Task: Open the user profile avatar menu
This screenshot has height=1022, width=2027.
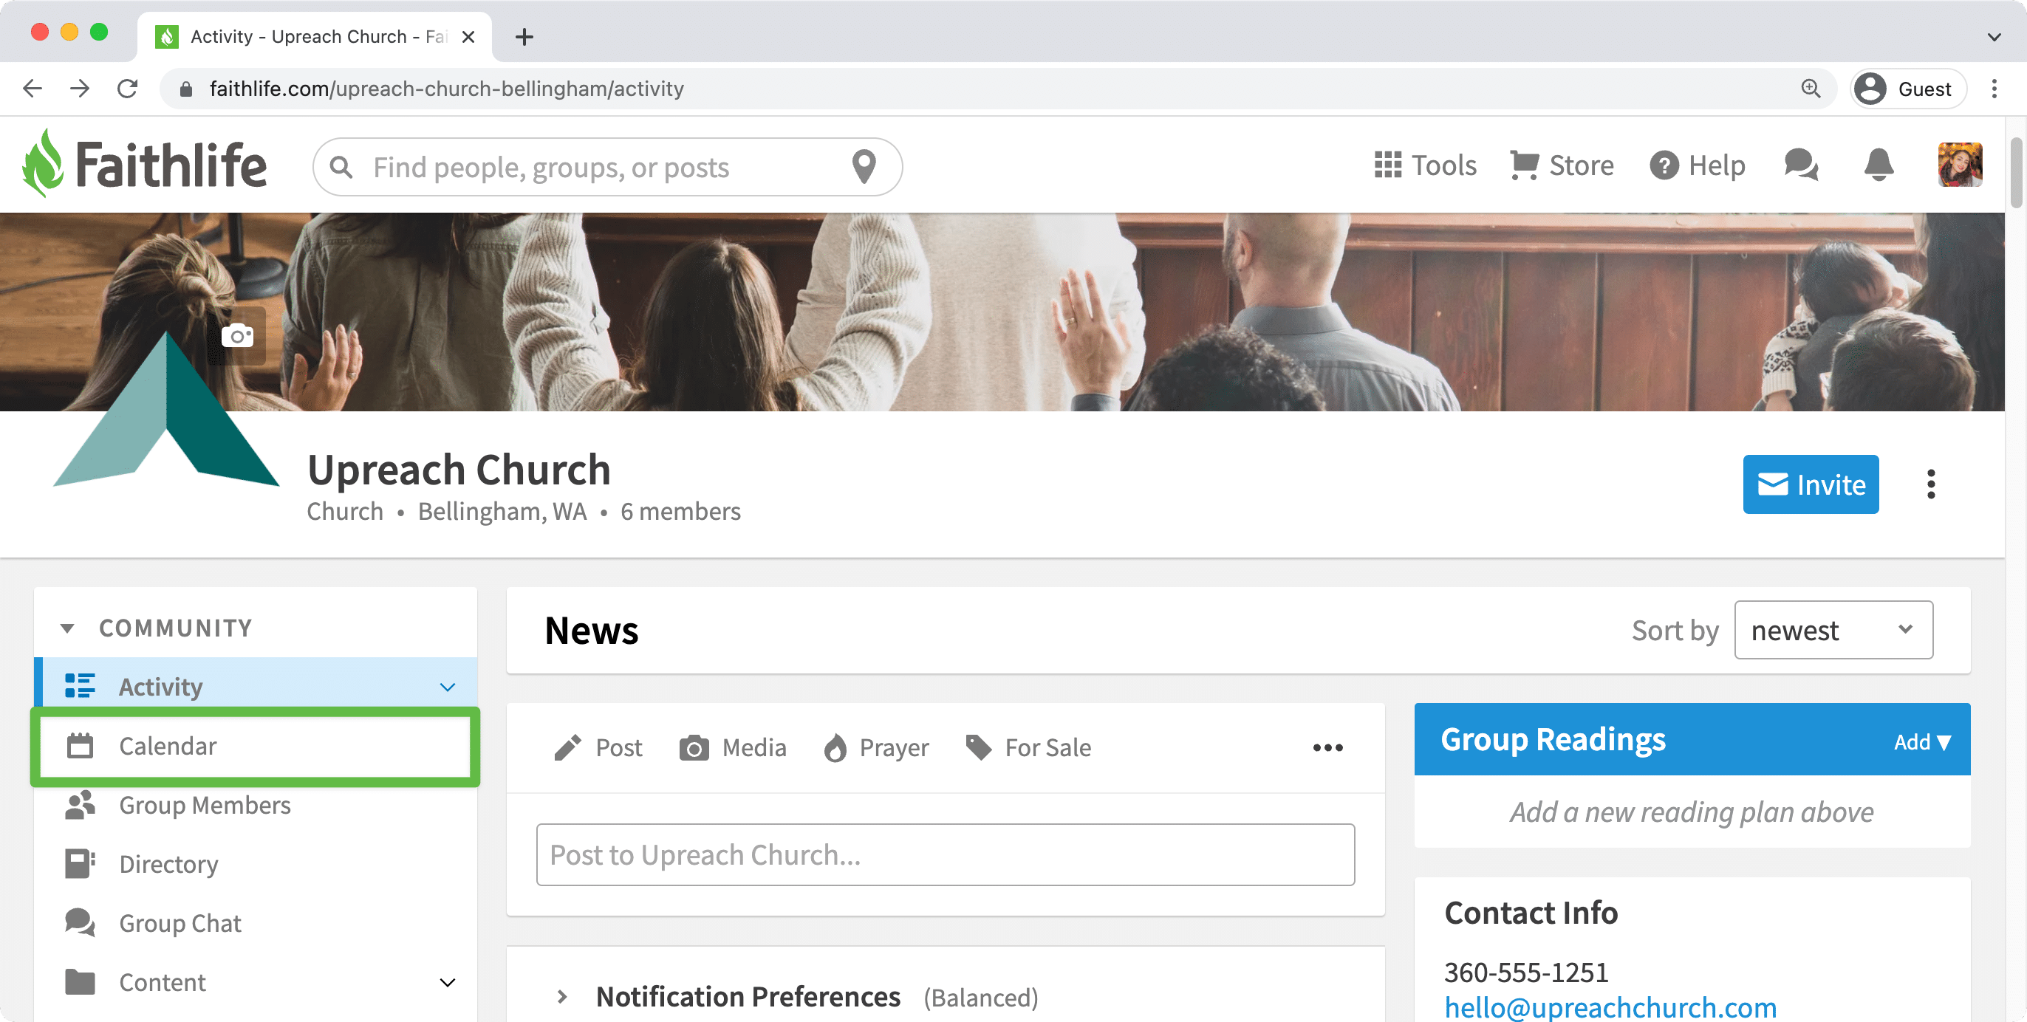Action: [x=1959, y=165]
